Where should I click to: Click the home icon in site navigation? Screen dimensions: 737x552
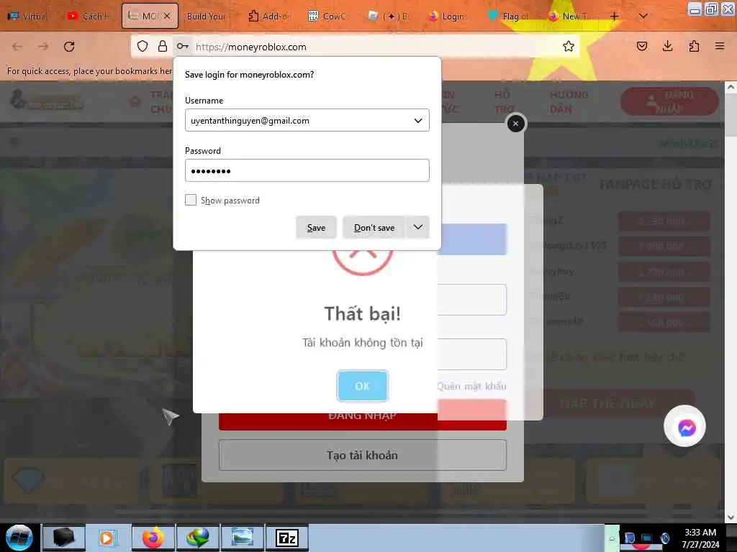[x=135, y=102]
